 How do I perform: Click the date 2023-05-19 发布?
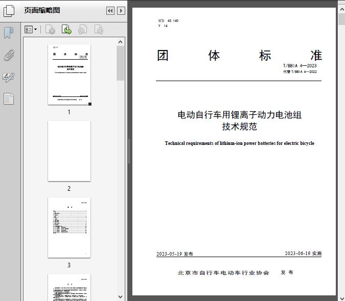pyautogui.click(x=175, y=254)
